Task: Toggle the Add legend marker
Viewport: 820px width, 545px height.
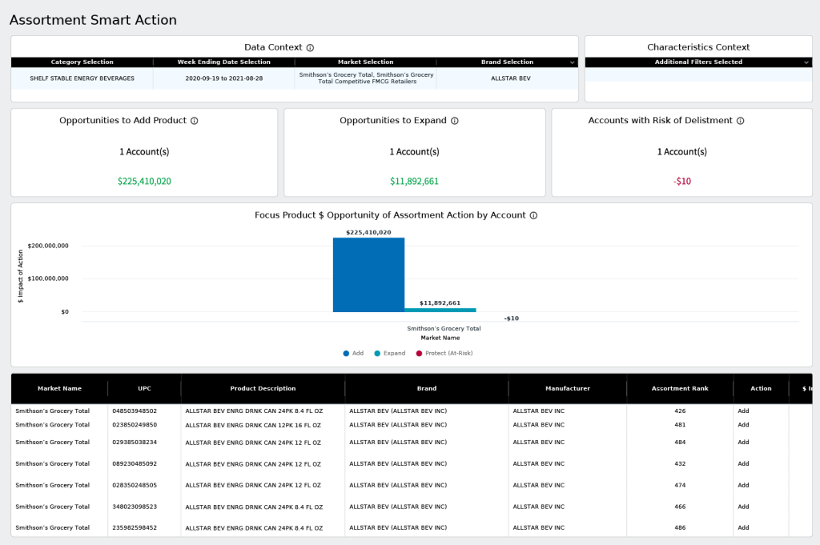Action: tap(346, 353)
